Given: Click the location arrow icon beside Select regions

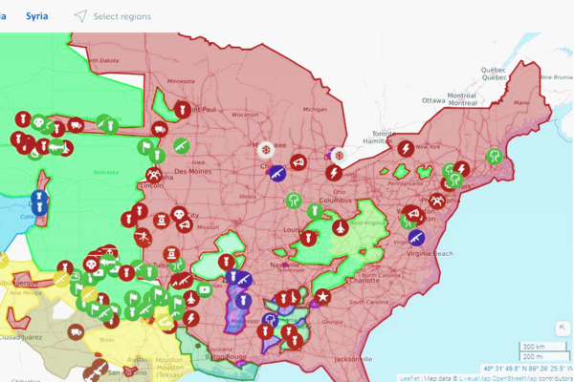Looking at the screenshot, I should [x=81, y=16].
